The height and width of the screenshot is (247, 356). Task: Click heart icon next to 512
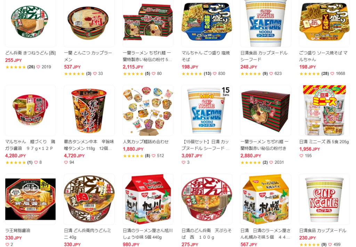tap(153, 156)
